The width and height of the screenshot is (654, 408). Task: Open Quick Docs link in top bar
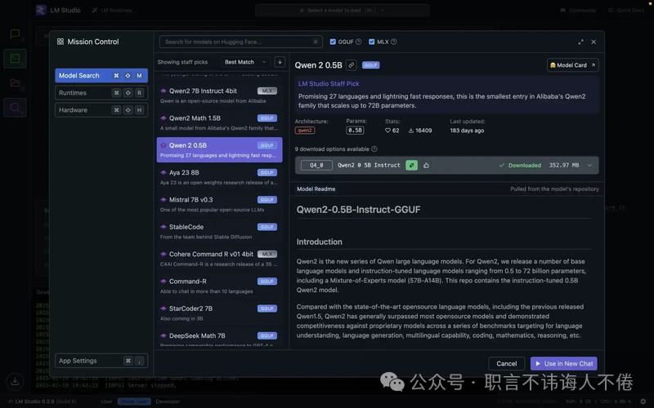[x=626, y=10]
